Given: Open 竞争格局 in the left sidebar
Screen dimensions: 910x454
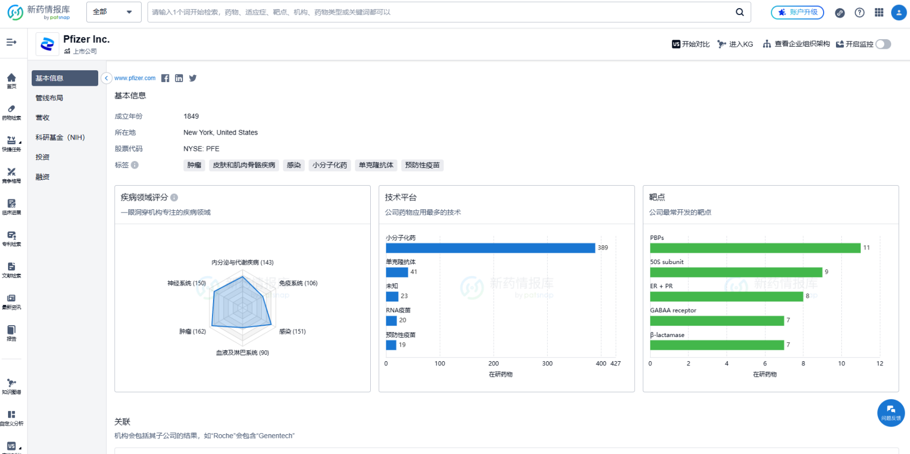Looking at the screenshot, I should [11, 175].
